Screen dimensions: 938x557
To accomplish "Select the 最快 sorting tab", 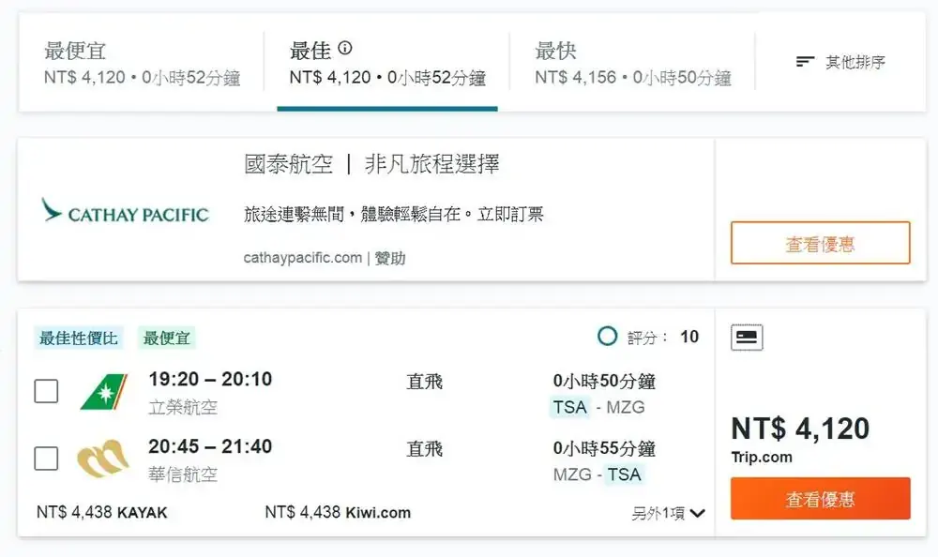I will [x=632, y=63].
